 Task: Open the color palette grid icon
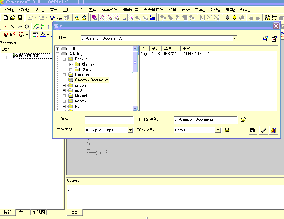click(x=36, y=35)
